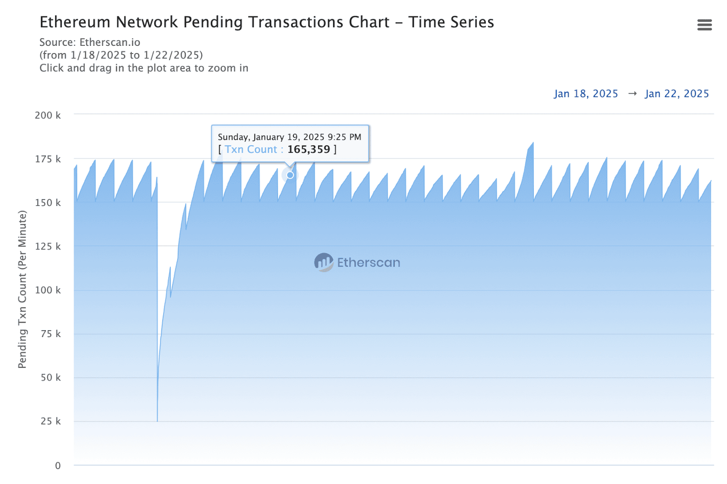Viewport: 727px width, 484px height.
Task: Open the chart context menu (hamburger icon)
Action: tap(704, 25)
